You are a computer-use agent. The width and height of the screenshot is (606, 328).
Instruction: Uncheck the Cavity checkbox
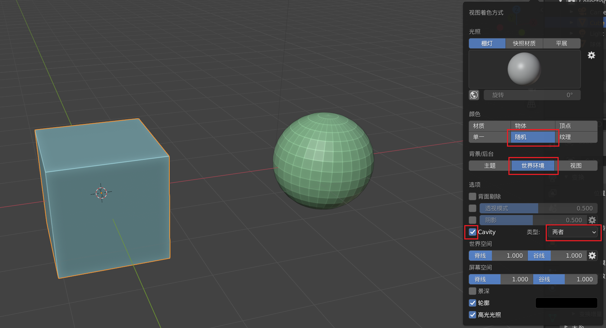(x=473, y=232)
